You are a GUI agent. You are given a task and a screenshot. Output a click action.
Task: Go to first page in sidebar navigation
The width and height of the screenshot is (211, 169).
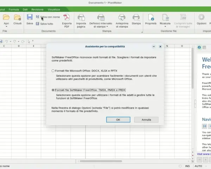(x=205, y=126)
